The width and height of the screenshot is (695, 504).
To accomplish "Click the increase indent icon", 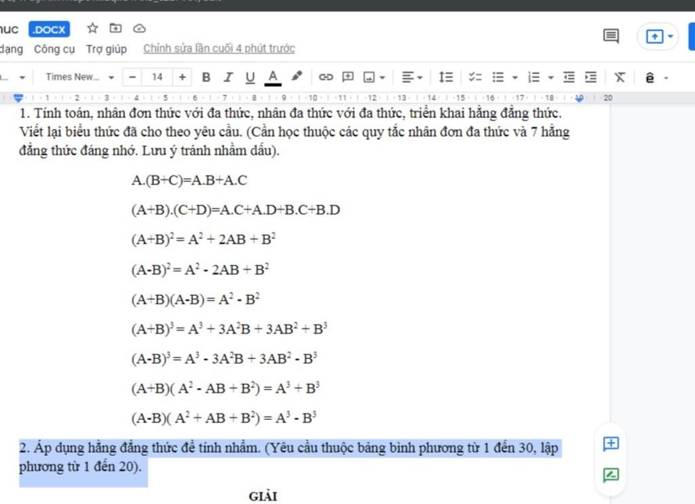I will 591,77.
